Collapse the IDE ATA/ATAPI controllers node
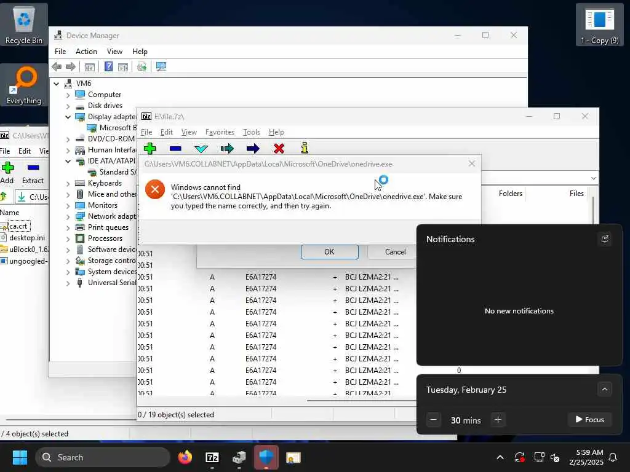Image resolution: width=630 pixels, height=472 pixels. [x=68, y=161]
